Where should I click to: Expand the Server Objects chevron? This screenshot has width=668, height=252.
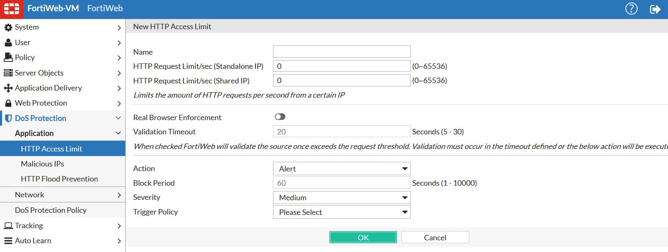point(119,73)
